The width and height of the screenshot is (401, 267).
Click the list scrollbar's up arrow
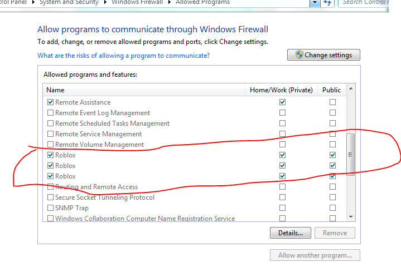point(351,90)
